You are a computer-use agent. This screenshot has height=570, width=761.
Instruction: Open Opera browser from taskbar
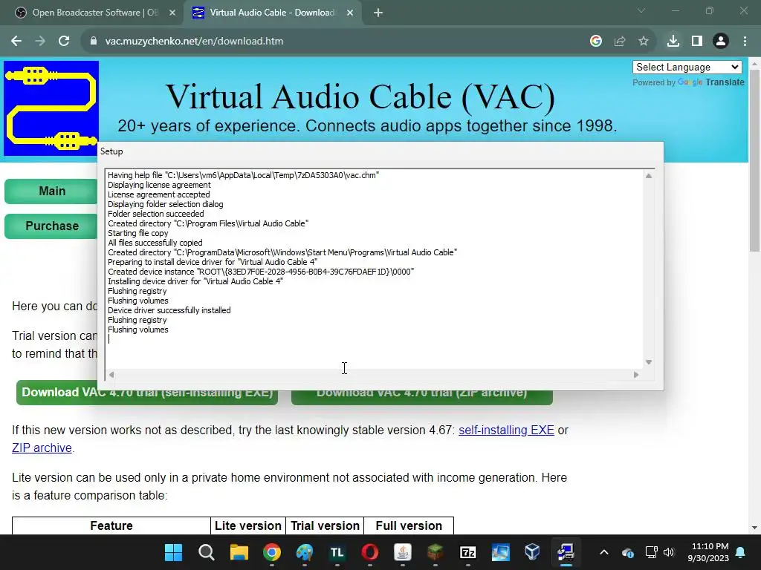tap(370, 552)
